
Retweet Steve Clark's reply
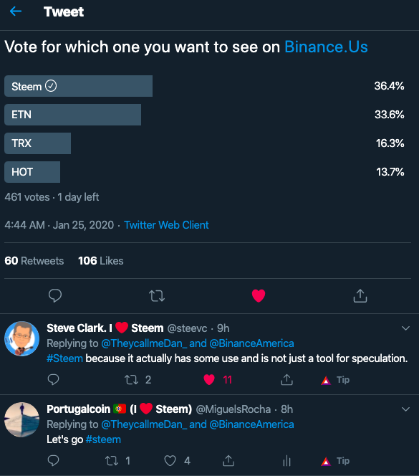pyautogui.click(x=131, y=380)
